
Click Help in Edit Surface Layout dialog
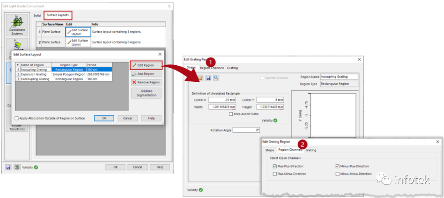[151, 118]
